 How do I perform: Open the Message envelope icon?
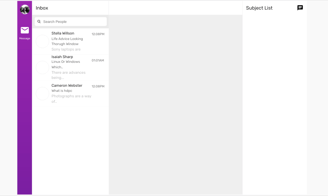click(25, 30)
